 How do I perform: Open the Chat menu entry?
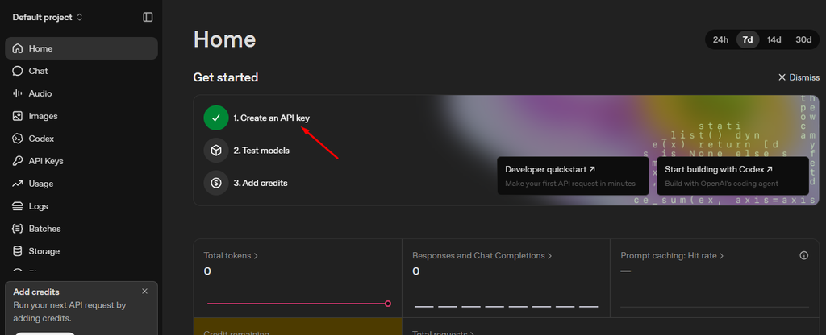pyautogui.click(x=39, y=71)
